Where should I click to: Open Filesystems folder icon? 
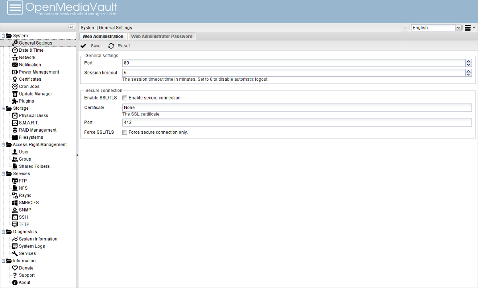click(15, 137)
